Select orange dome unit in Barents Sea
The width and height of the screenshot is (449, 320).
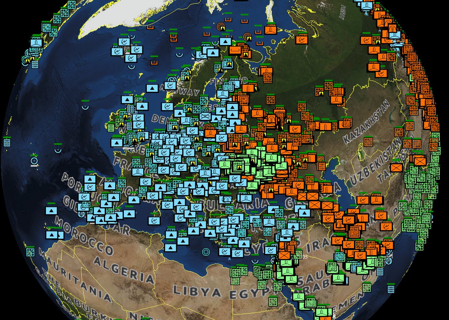pyautogui.click(x=271, y=29)
